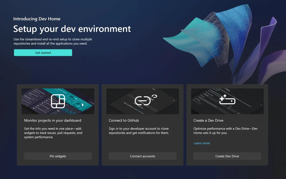Click the Introducing Dev Home heading
The image size is (286, 179).
37,18
